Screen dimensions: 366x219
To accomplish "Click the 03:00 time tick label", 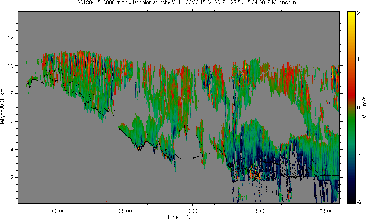I will pos(58,211).
